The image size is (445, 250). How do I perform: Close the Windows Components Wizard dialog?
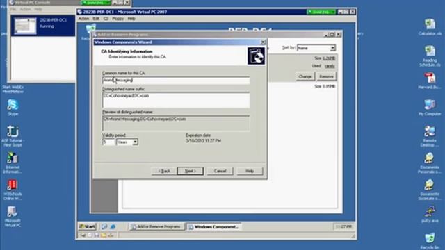pos(263,42)
